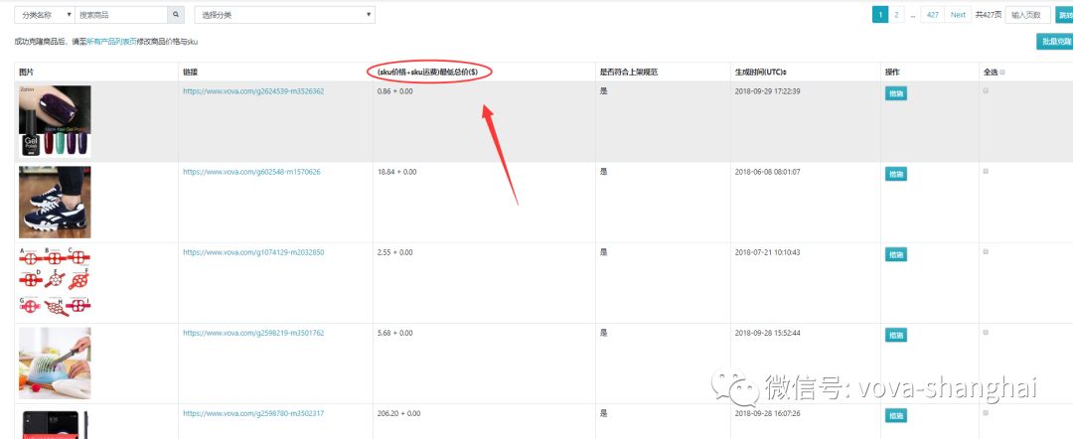Click action button in 2018-07-21 10:10:43 row
Screen dimensions: 1073x439
coord(896,254)
